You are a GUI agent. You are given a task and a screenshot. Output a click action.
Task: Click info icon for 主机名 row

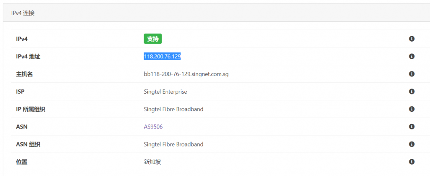412,74
